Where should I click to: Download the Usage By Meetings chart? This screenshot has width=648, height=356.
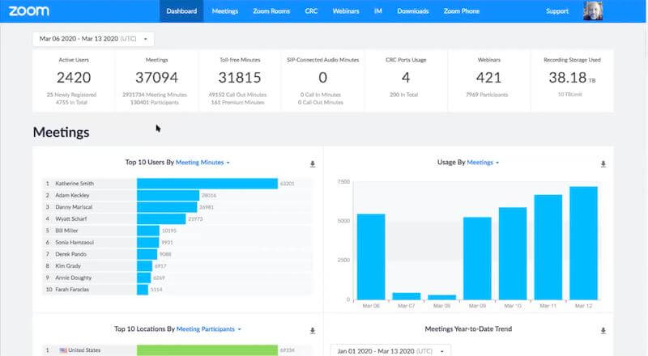pyautogui.click(x=603, y=164)
